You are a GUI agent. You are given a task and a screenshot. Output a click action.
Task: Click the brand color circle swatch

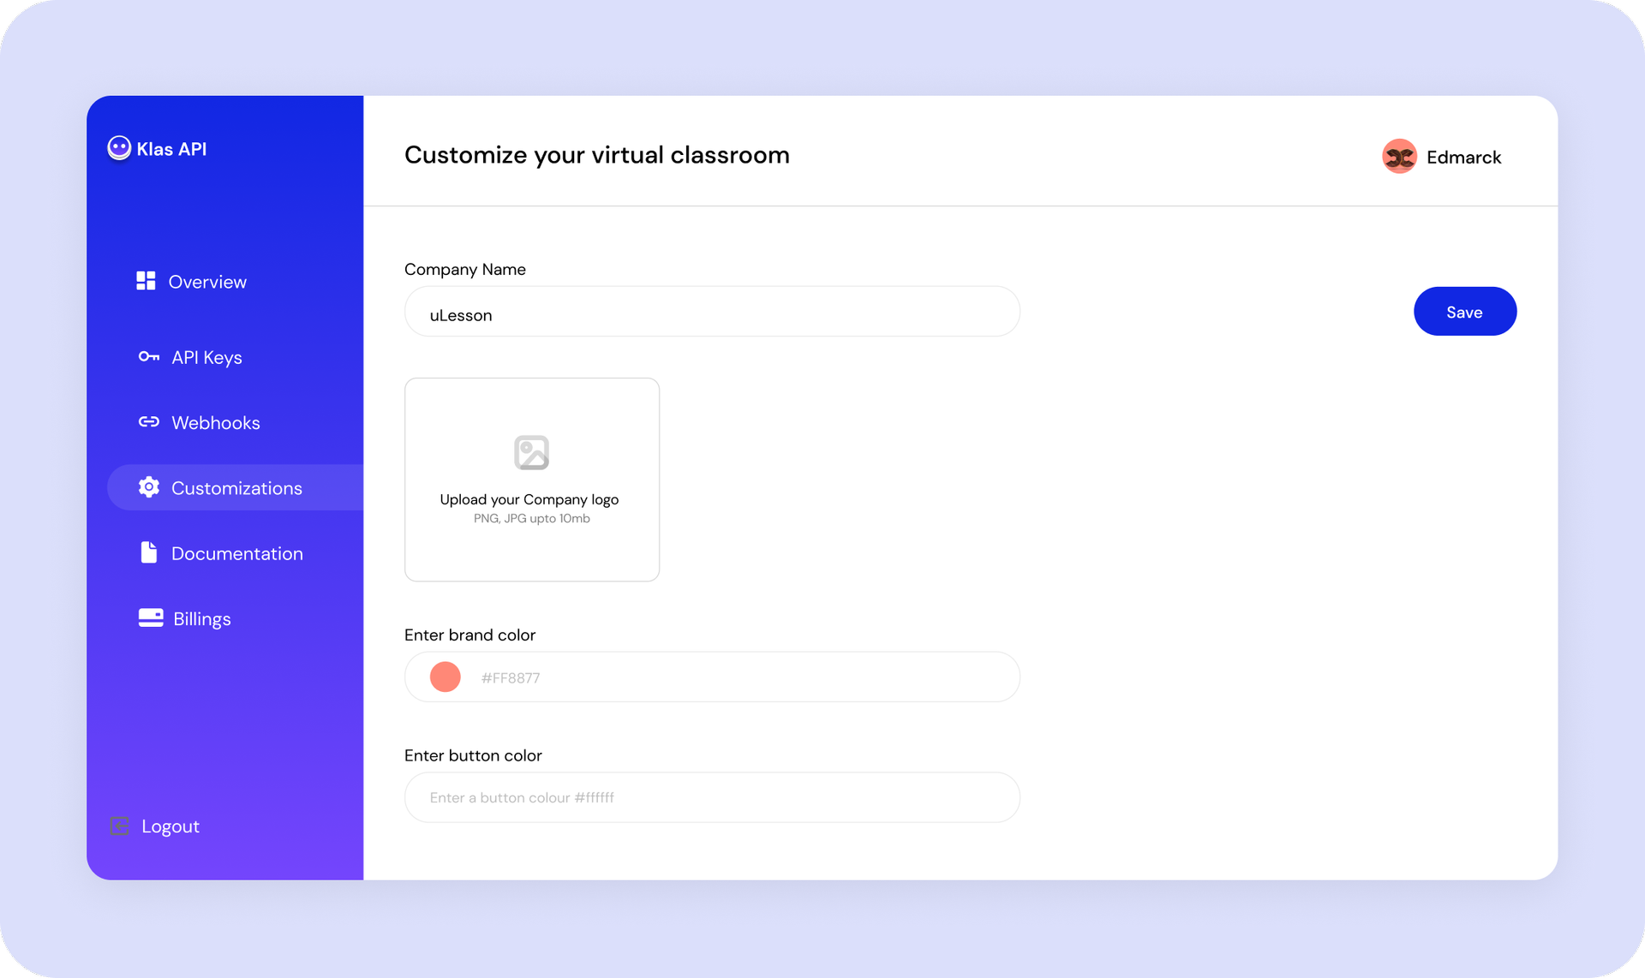pyautogui.click(x=445, y=677)
